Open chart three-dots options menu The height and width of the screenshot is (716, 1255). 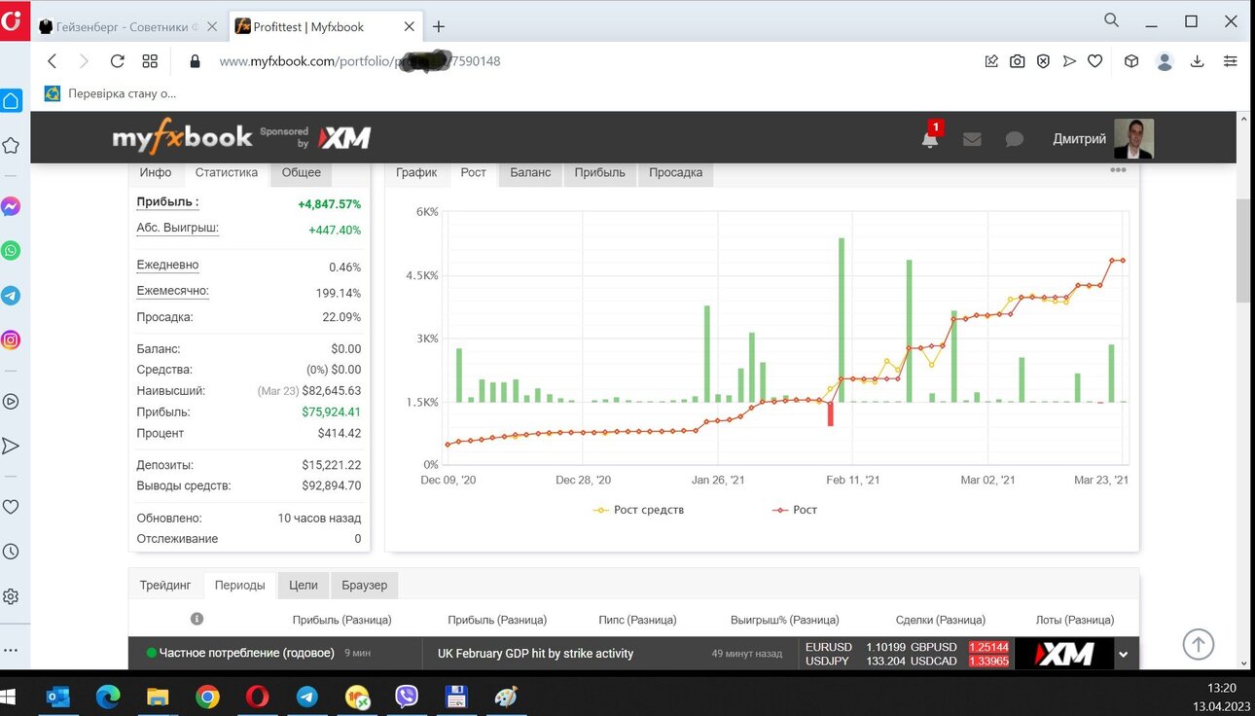[x=1118, y=170]
